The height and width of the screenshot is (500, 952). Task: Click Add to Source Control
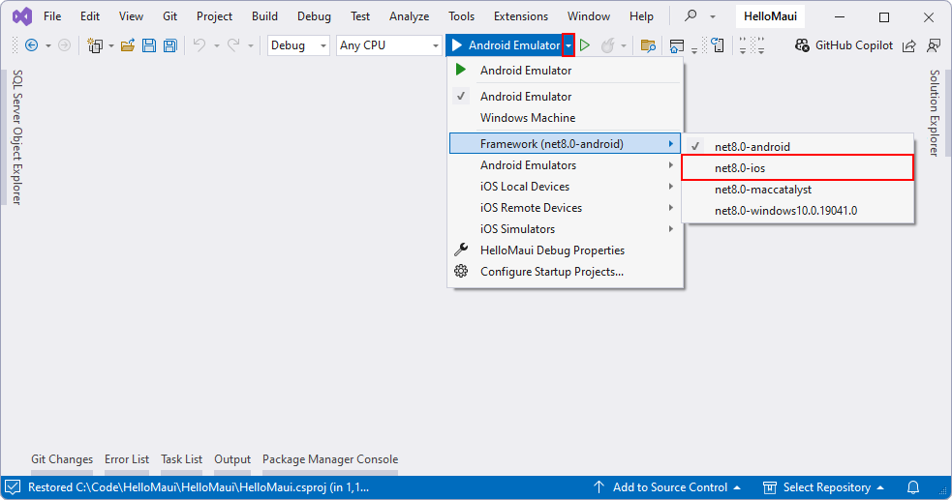[667, 487]
